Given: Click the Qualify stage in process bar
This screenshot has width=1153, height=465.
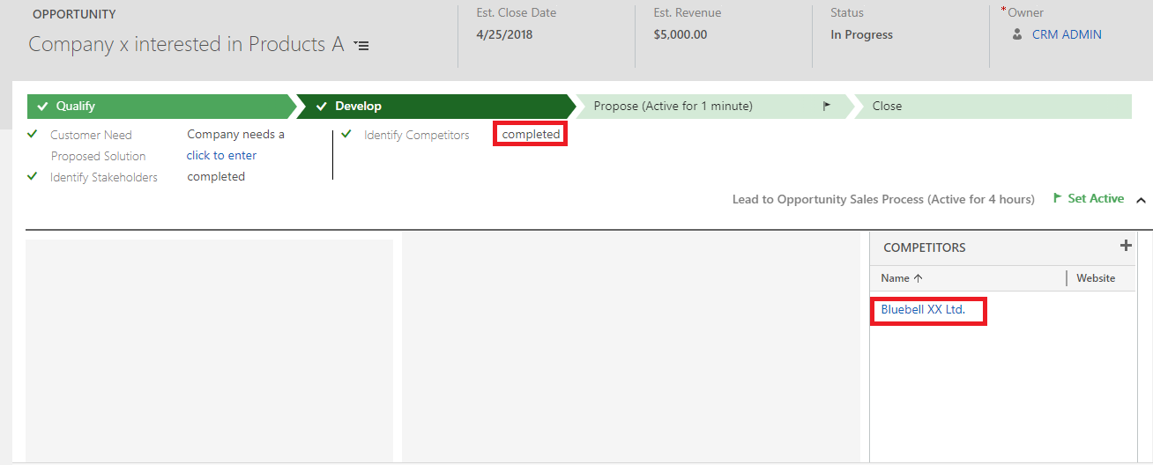Looking at the screenshot, I should (x=162, y=106).
